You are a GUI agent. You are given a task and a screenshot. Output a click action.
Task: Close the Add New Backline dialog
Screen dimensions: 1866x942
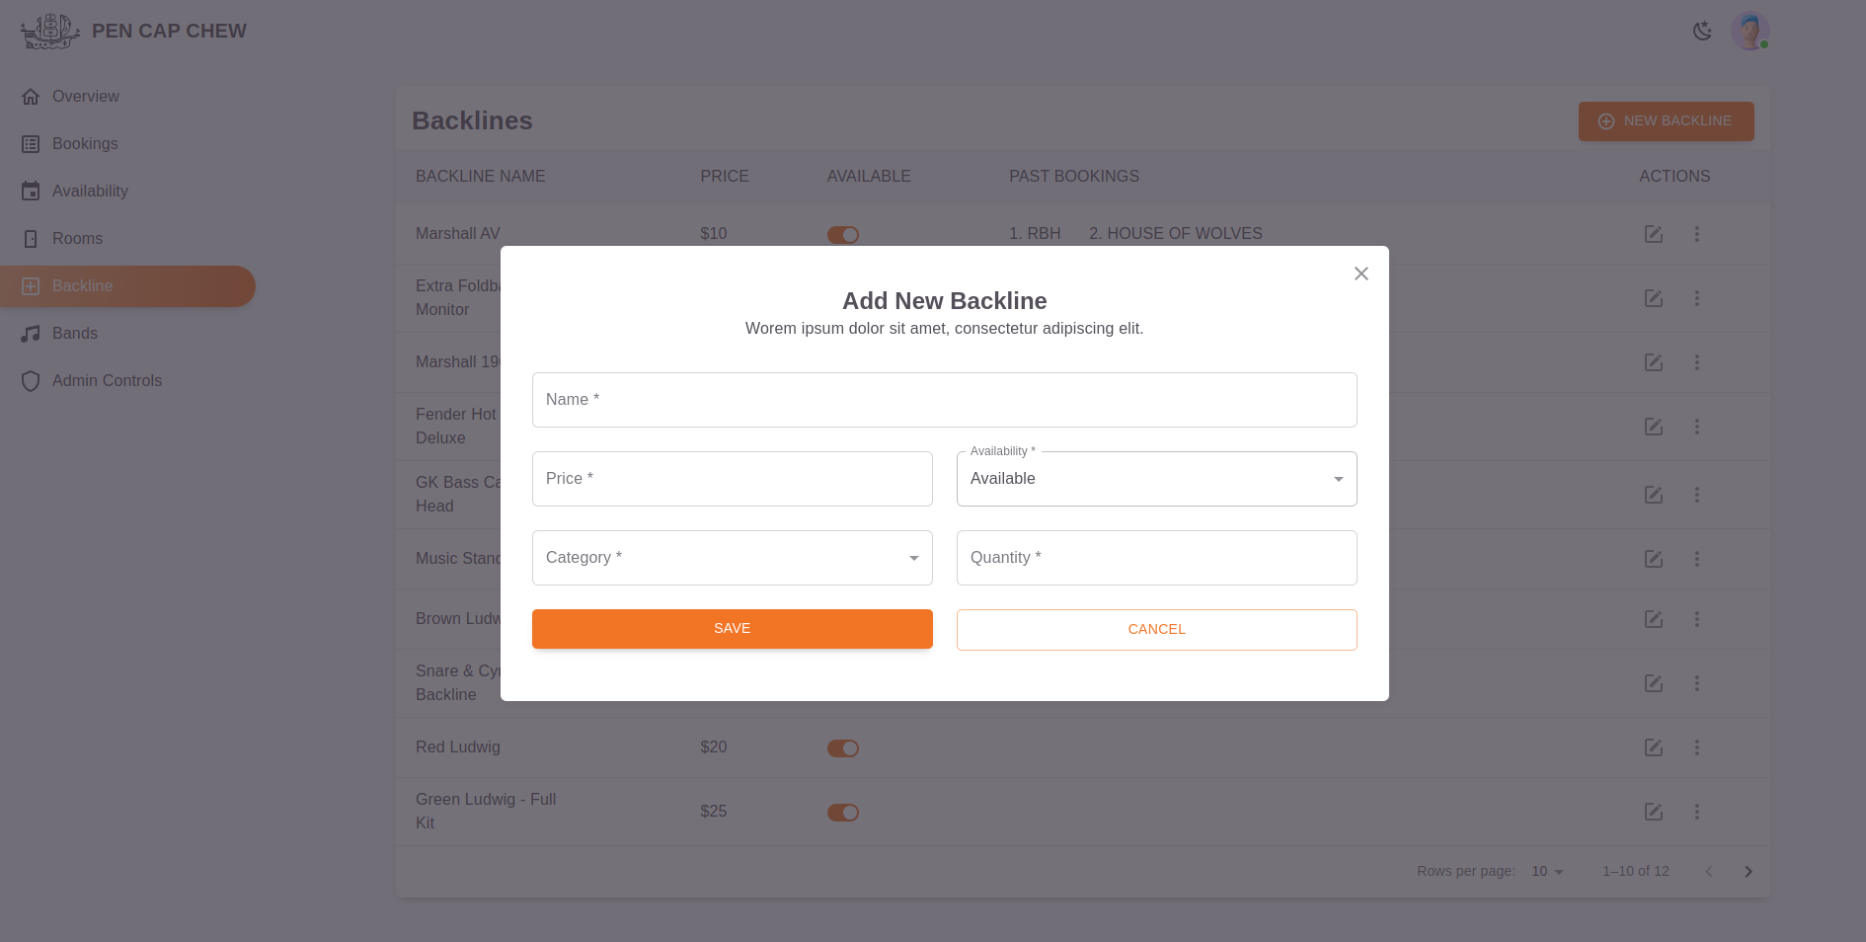click(1361, 274)
